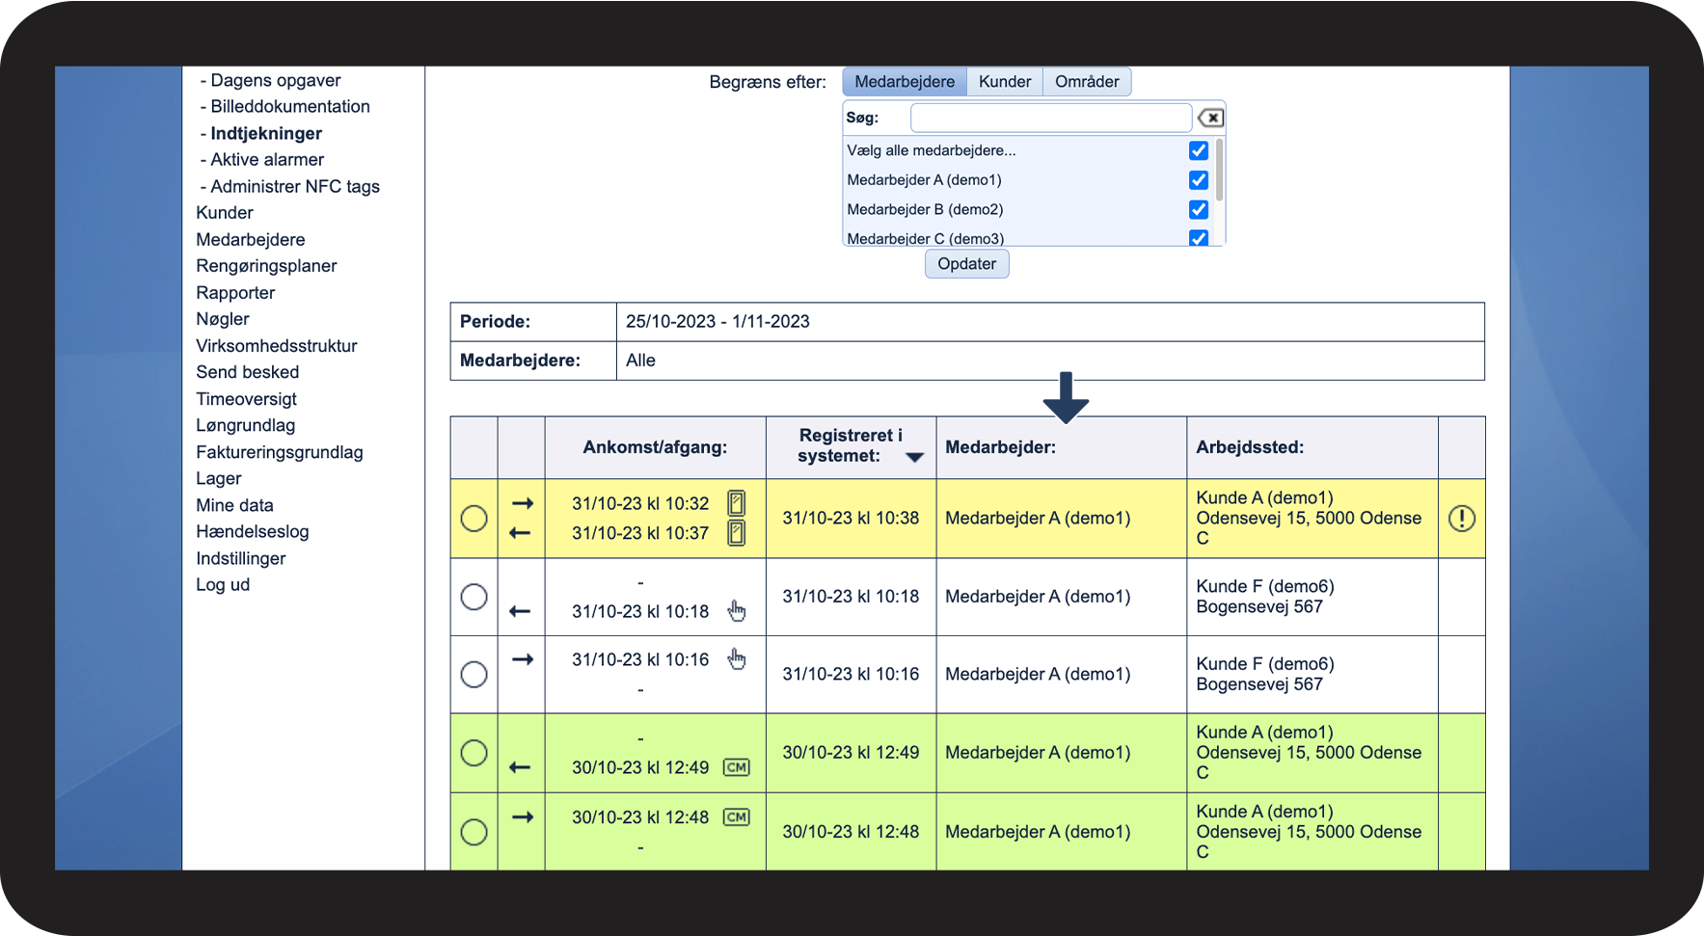The width and height of the screenshot is (1704, 936).
Task: Uncheck Medarbejder B (demo2) checkbox
Action: [x=1199, y=209]
